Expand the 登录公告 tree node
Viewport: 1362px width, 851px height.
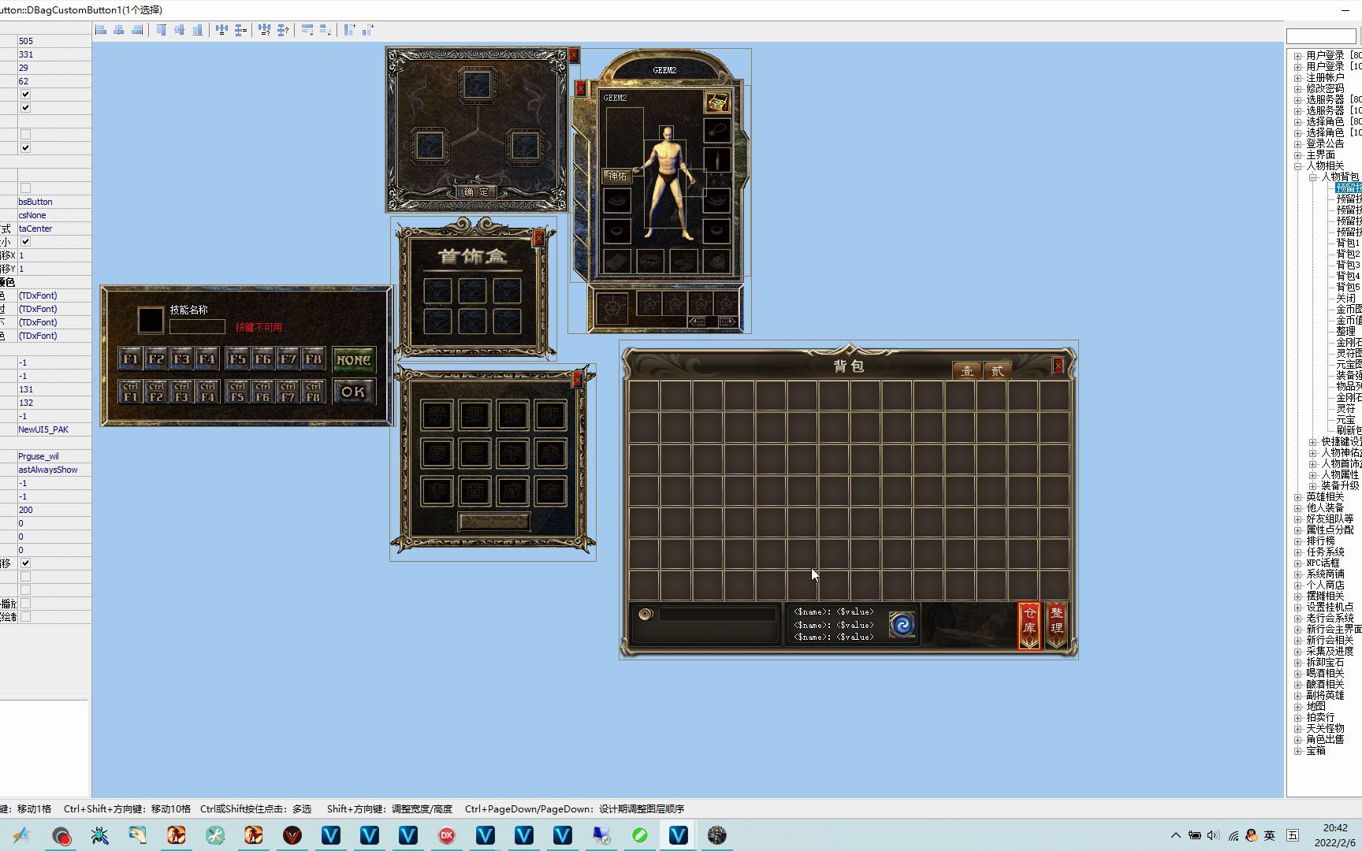point(1297,144)
